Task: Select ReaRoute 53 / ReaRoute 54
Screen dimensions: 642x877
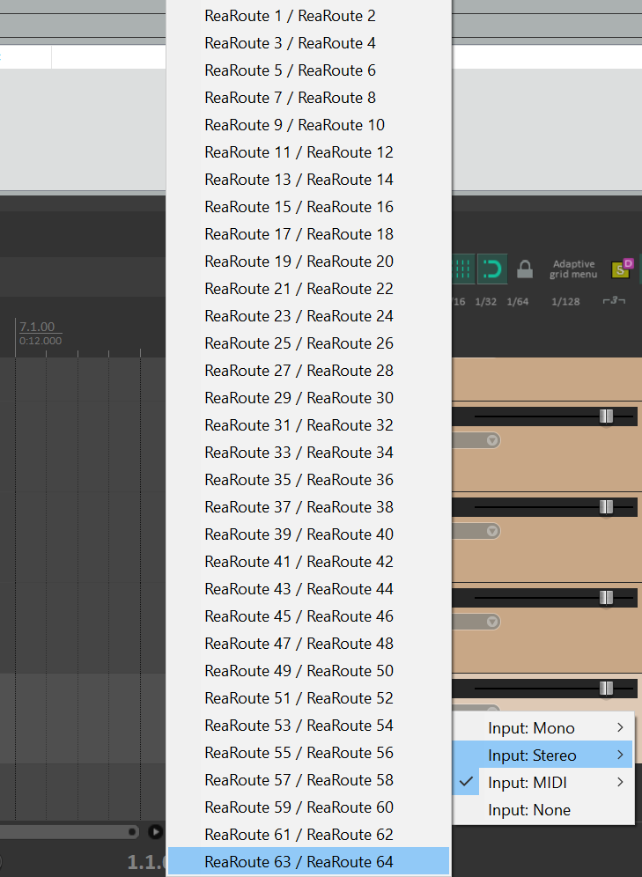Action: point(309,726)
